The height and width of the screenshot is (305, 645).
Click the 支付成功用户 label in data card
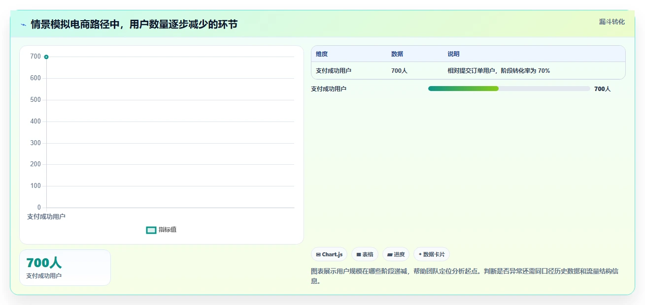pyautogui.click(x=44, y=276)
